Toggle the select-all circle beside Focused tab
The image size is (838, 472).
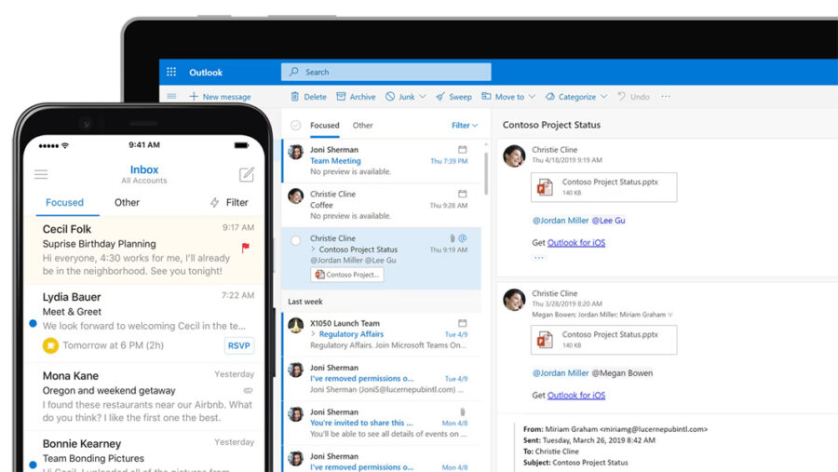click(295, 125)
